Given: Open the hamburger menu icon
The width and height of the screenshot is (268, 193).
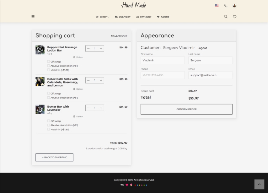Looking at the screenshot, I should click(33, 17).
